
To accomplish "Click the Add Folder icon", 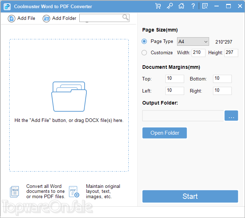I will 47,18.
